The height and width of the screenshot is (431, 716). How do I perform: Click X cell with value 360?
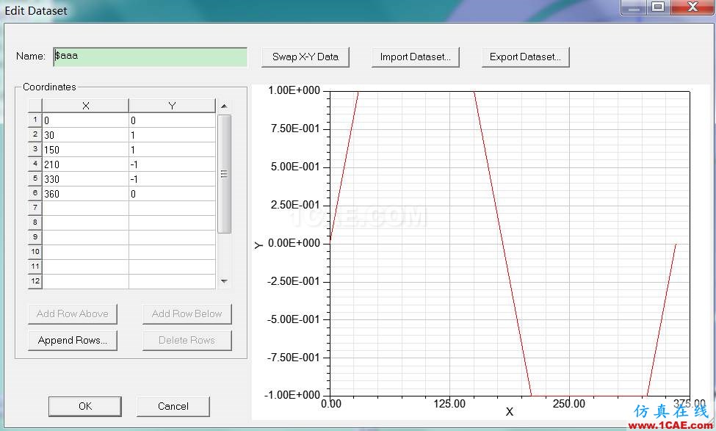click(85, 194)
